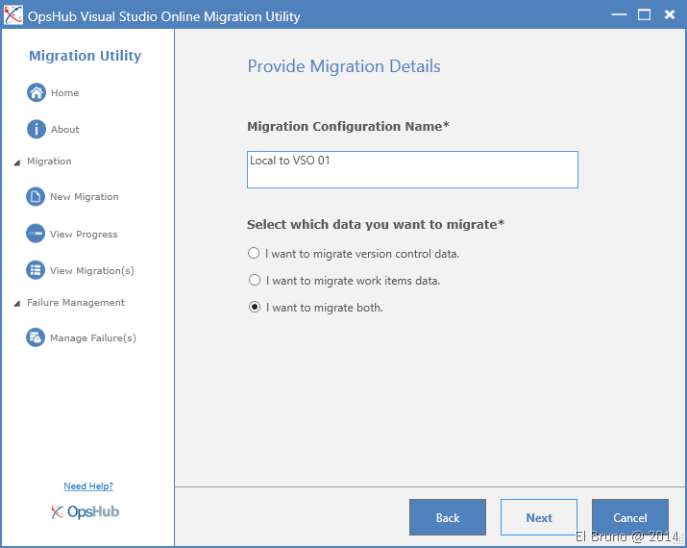The width and height of the screenshot is (687, 548).
Task: Choose migrate work items data option
Action: point(254,281)
